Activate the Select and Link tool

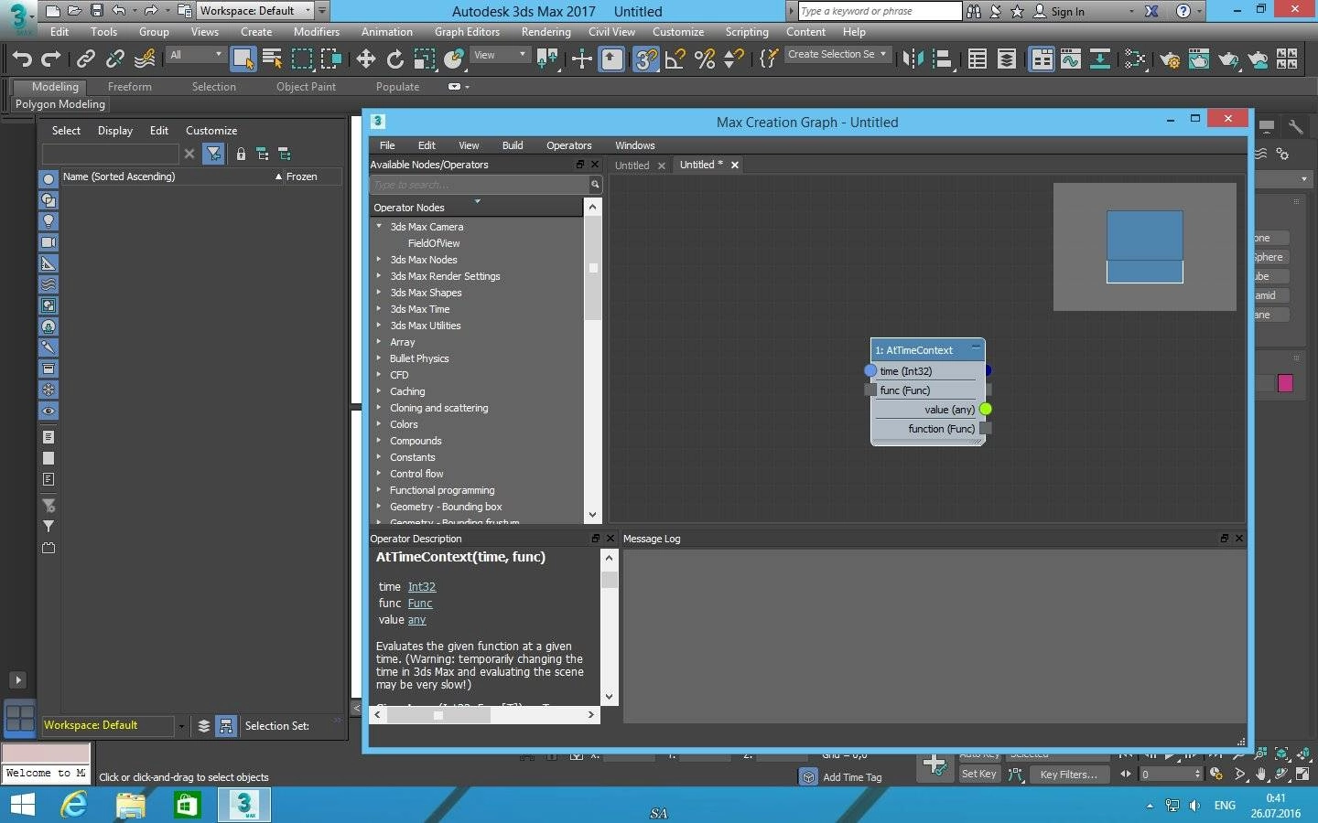86,59
